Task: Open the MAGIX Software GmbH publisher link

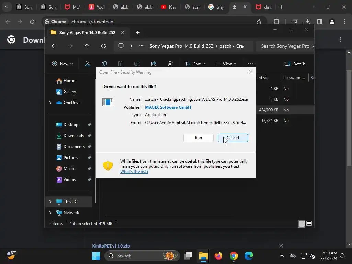Action: [x=168, y=107]
